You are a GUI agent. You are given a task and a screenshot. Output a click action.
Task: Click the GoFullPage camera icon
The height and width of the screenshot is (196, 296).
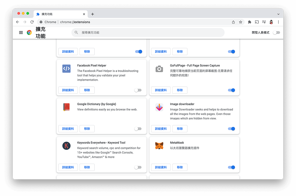tap(159, 69)
